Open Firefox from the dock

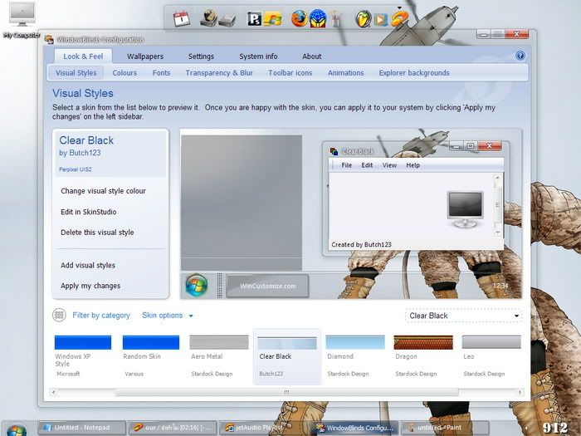[299, 18]
